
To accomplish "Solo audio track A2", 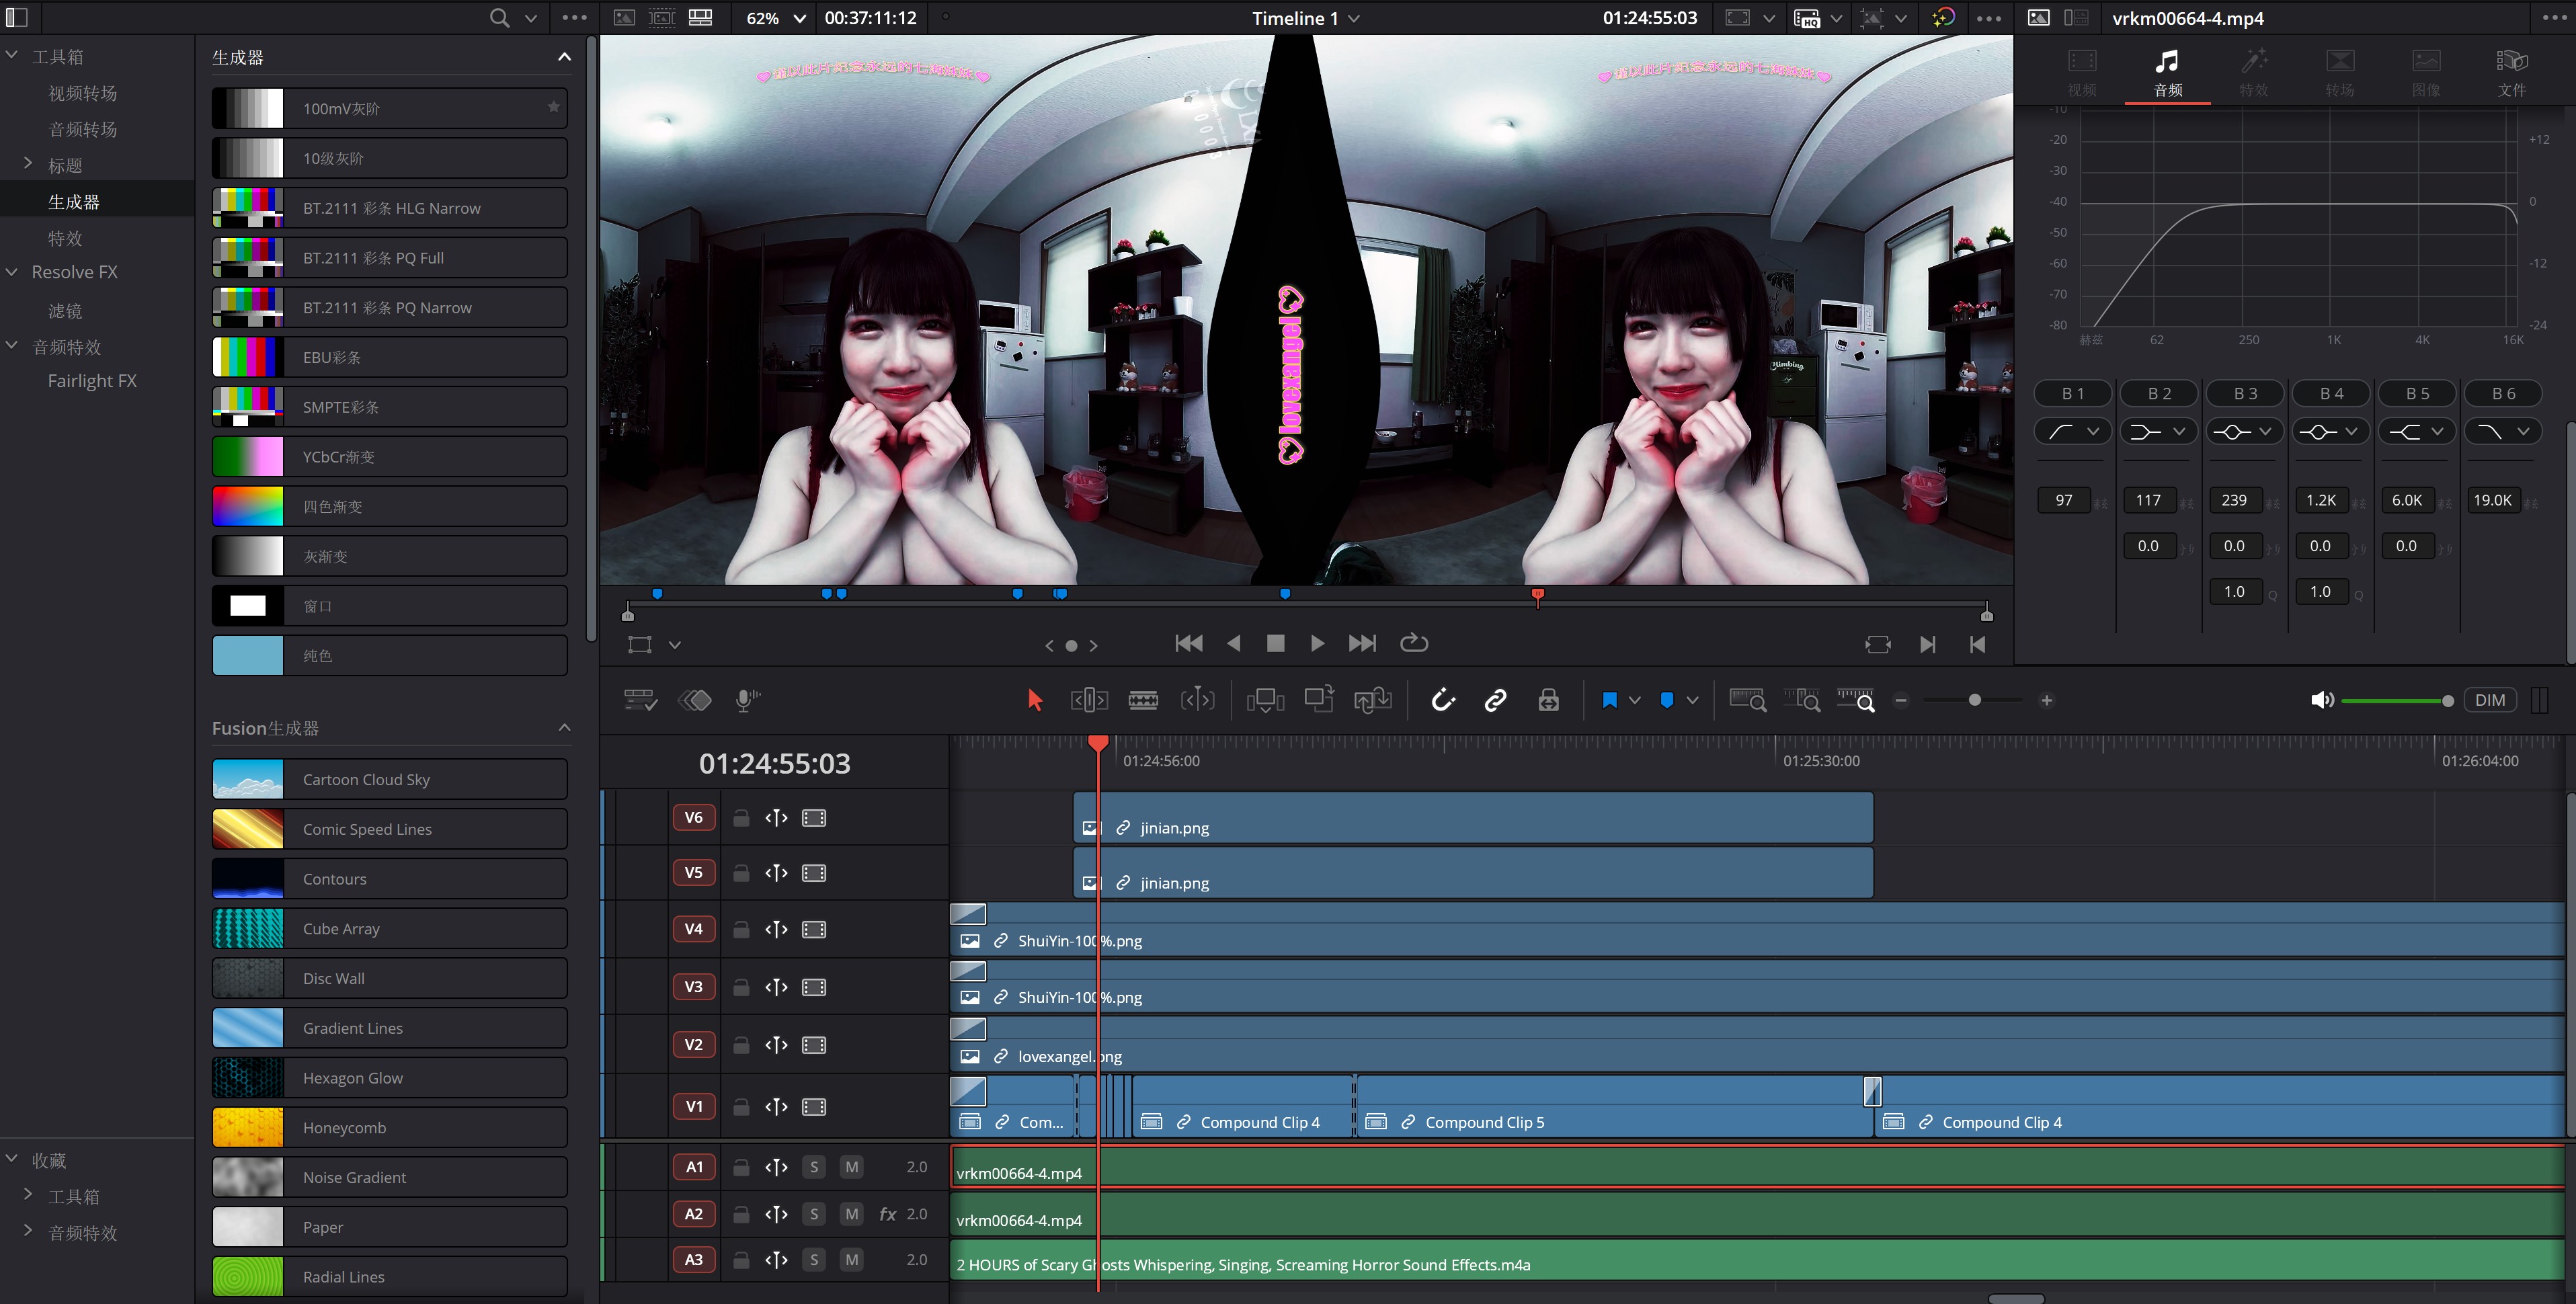I will 814,1214.
